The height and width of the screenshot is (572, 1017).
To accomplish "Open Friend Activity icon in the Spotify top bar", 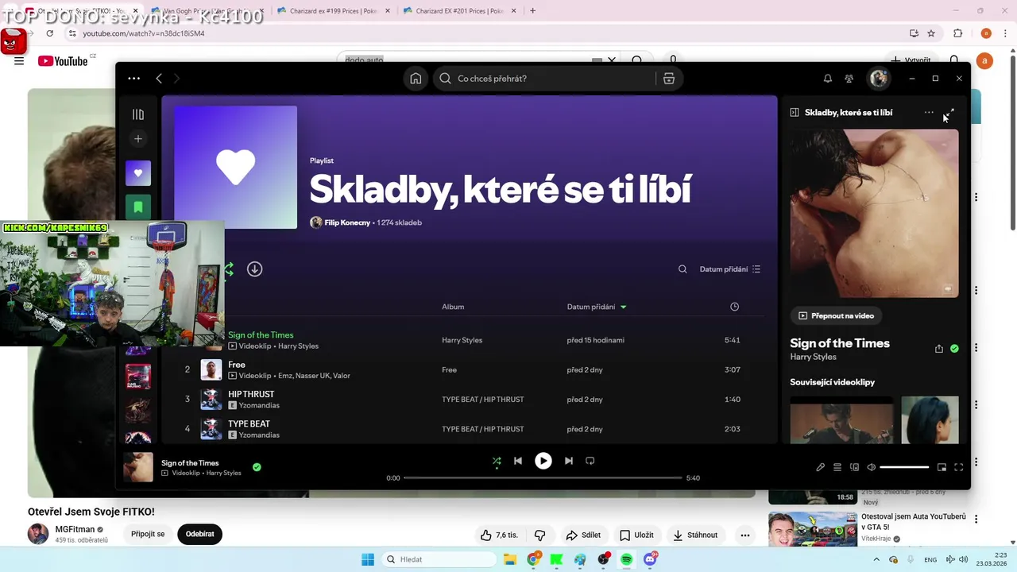I will pos(849,79).
